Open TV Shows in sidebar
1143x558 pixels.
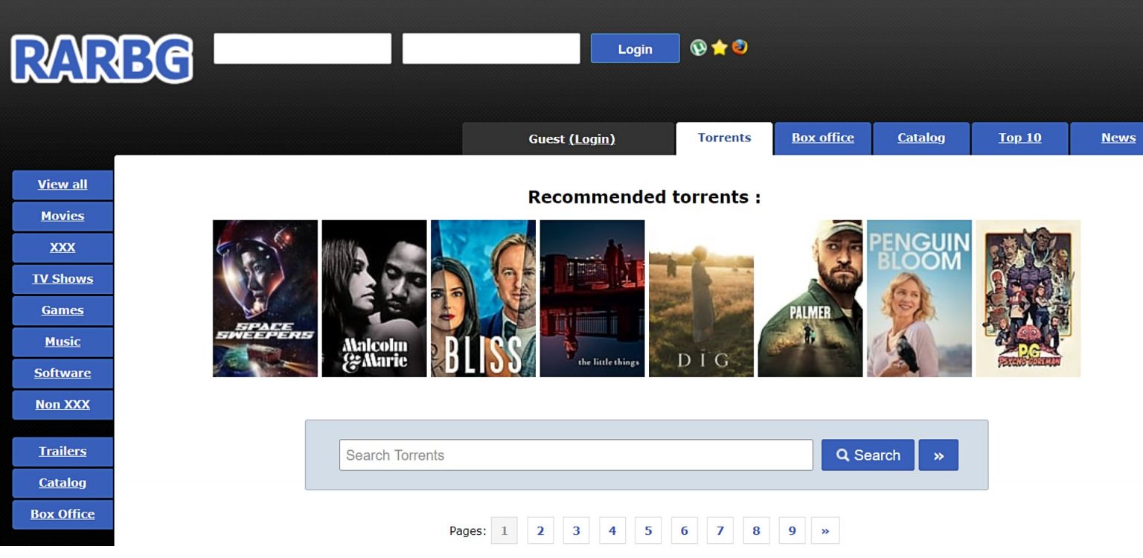(63, 279)
